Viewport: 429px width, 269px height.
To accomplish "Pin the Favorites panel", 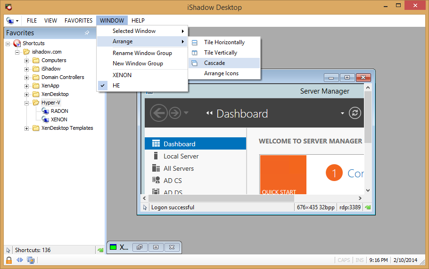I will click(x=87, y=33).
